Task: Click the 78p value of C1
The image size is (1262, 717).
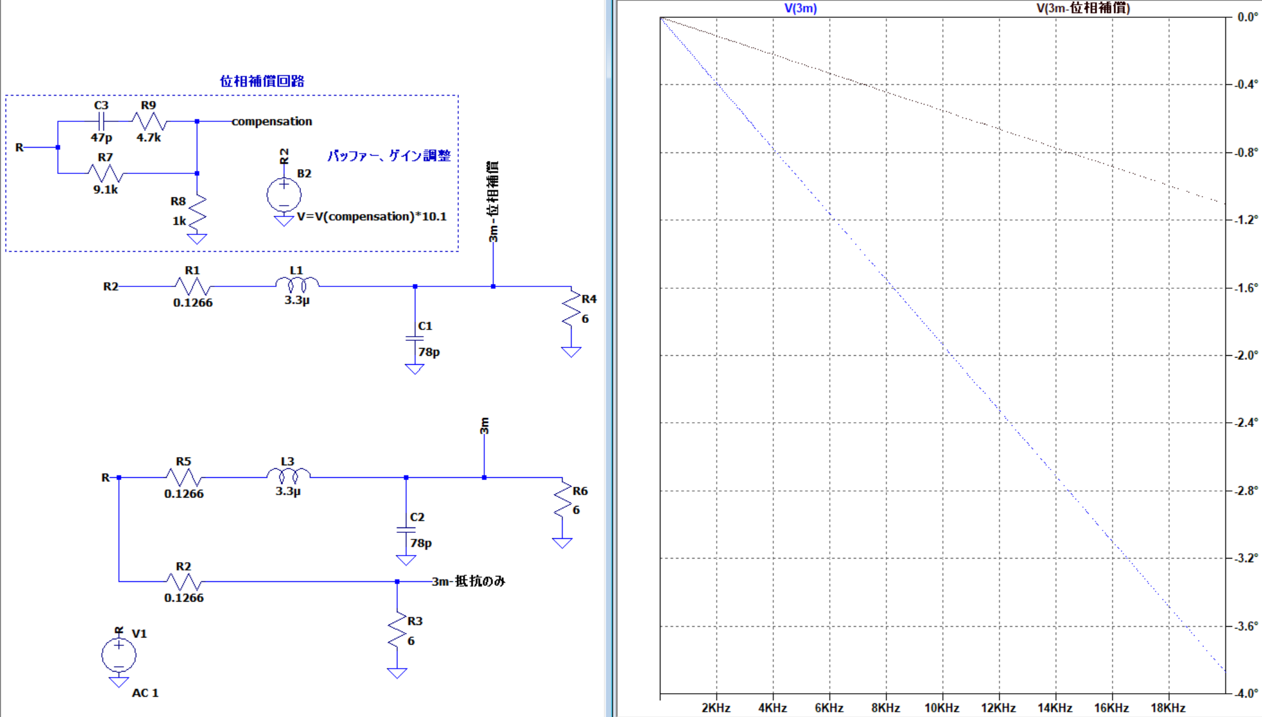Action: click(x=429, y=352)
